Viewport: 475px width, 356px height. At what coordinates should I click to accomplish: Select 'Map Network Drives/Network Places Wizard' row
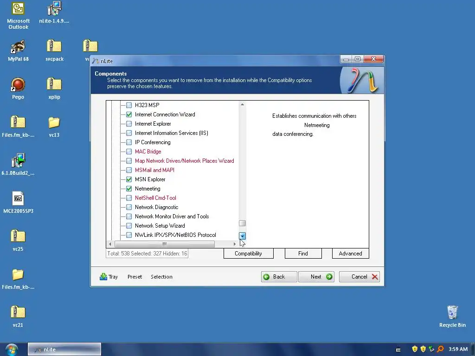click(184, 161)
